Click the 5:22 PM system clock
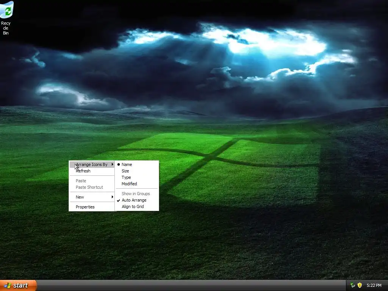This screenshot has width=388, height=291. coord(374,285)
